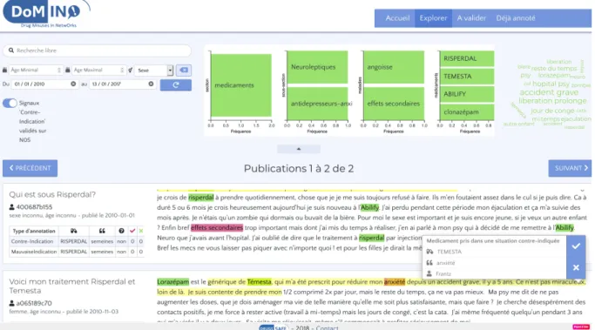The height and width of the screenshot is (330, 595).
Task: Open the Sexe dropdown
Action: 154,71
